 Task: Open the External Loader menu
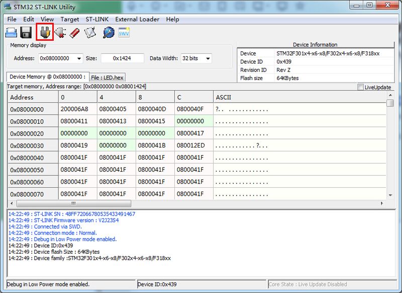[137, 19]
